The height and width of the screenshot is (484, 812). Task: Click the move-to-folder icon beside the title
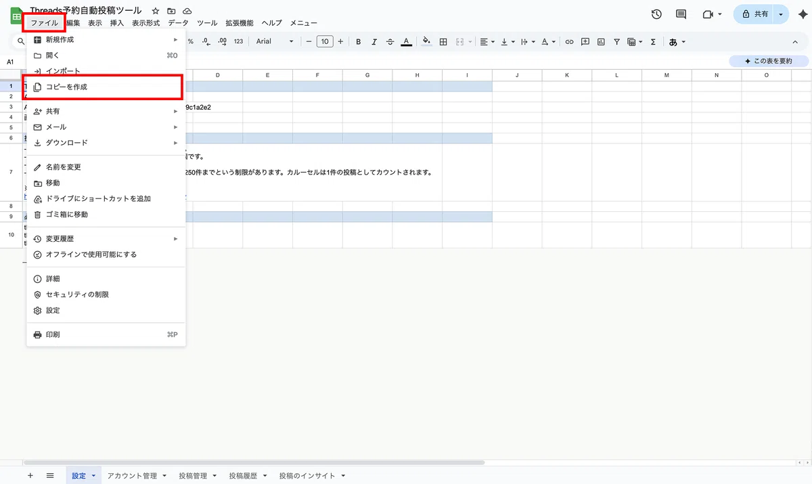coord(171,12)
